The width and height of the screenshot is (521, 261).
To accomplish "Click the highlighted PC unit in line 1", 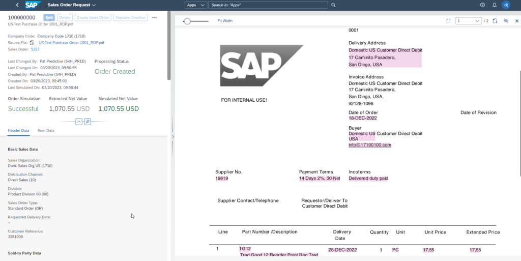I will [x=395, y=250].
